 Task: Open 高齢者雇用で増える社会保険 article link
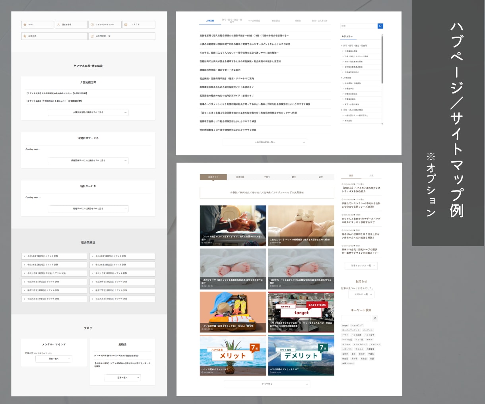(x=244, y=36)
